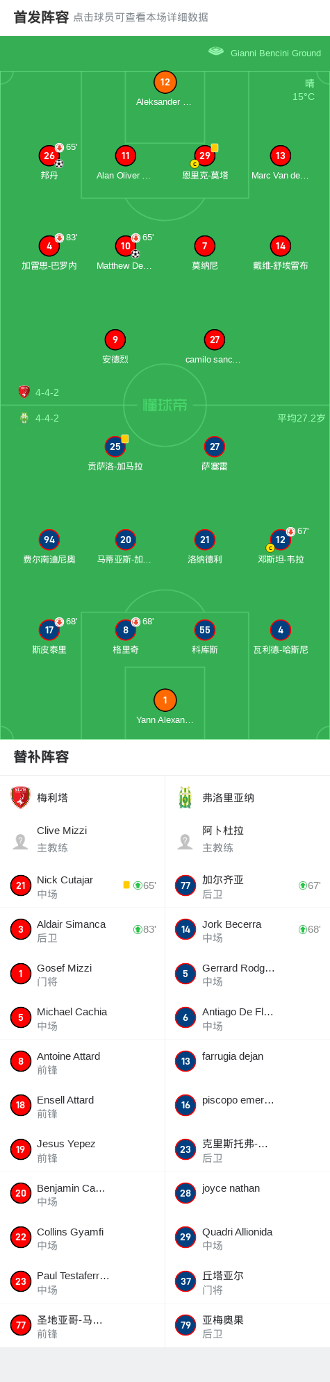Open substitute Nick Cutajar's details
This screenshot has height=1382, width=330.
pyautogui.click(x=83, y=886)
